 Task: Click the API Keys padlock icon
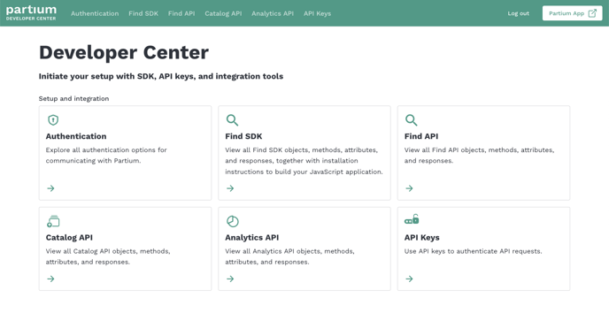[x=412, y=219]
